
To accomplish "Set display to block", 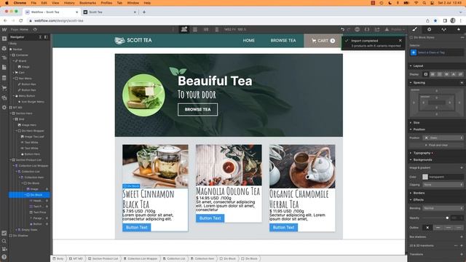I will (x=425, y=74).
